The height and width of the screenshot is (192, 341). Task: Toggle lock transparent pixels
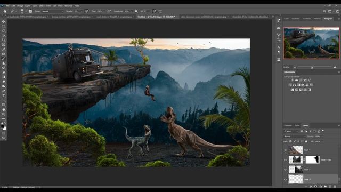[x=290, y=141]
